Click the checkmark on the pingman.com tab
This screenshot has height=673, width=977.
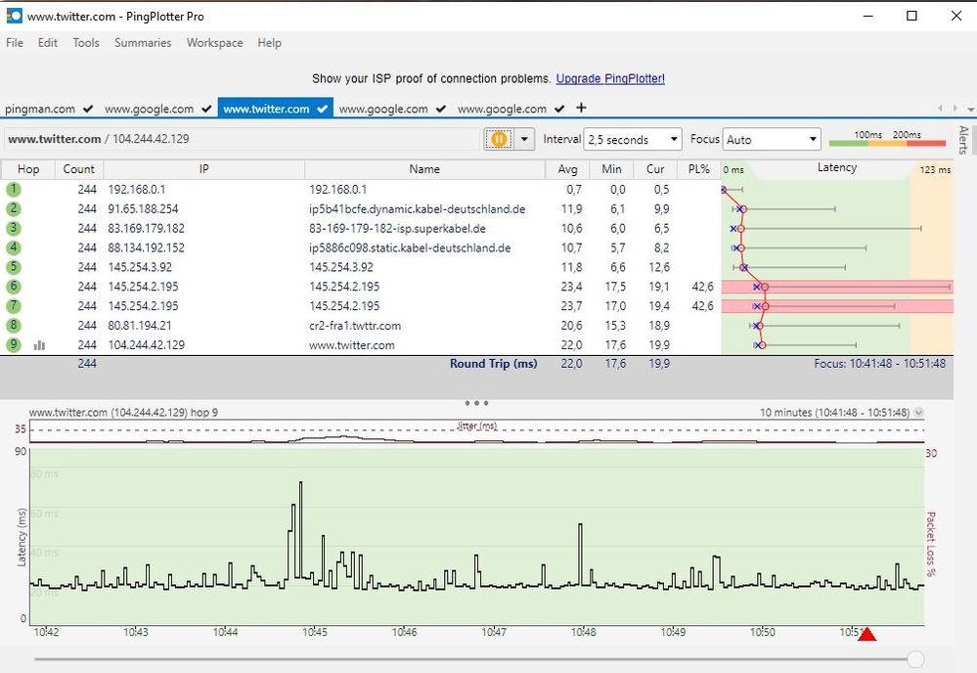[88, 109]
